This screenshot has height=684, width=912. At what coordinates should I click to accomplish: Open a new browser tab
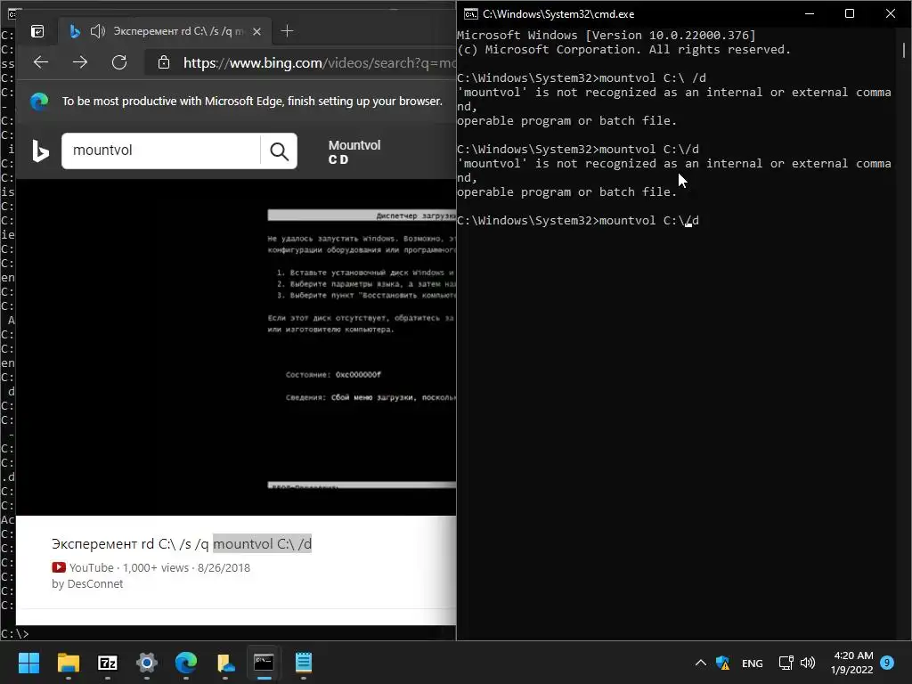click(x=287, y=31)
